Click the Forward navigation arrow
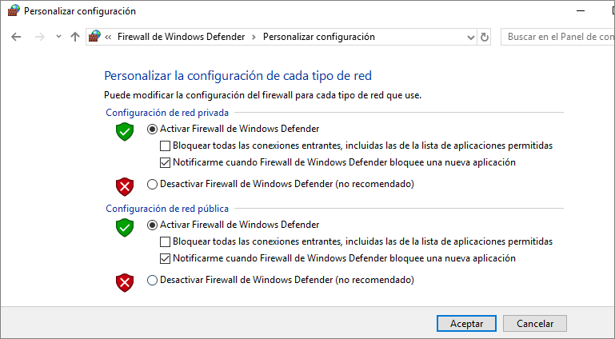Screen dimensions: 615x339 click(40, 37)
